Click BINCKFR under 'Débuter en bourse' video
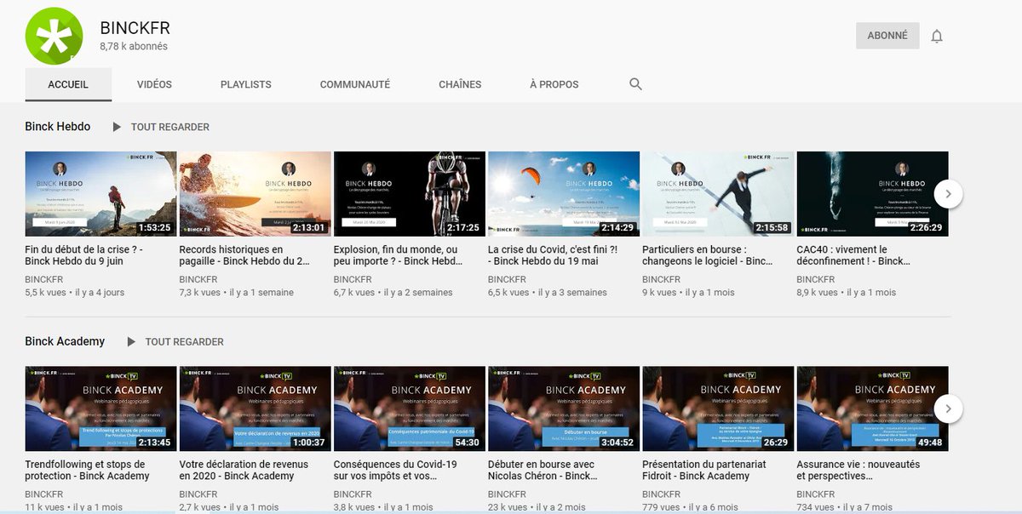 [507, 494]
